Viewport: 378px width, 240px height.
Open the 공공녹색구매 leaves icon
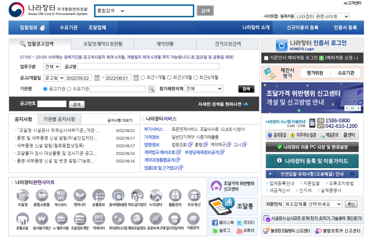pos(156,219)
